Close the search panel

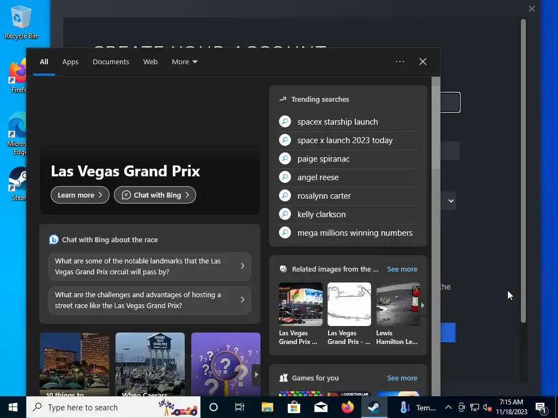click(x=423, y=62)
